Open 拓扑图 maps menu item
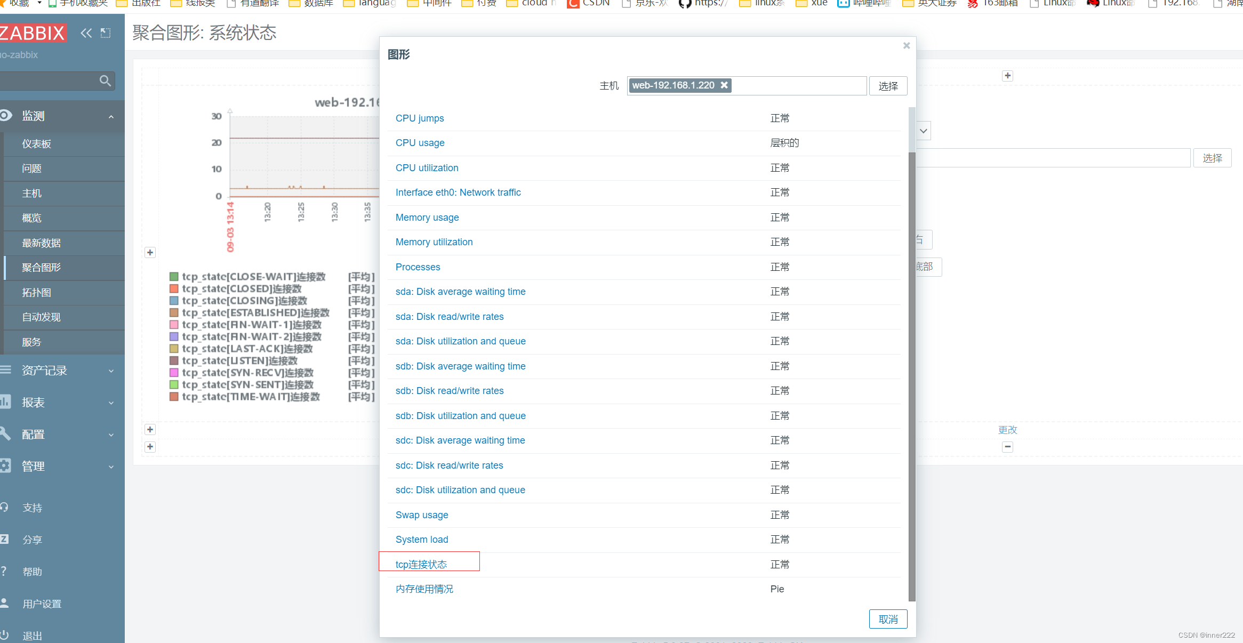This screenshot has width=1243, height=643. point(36,293)
